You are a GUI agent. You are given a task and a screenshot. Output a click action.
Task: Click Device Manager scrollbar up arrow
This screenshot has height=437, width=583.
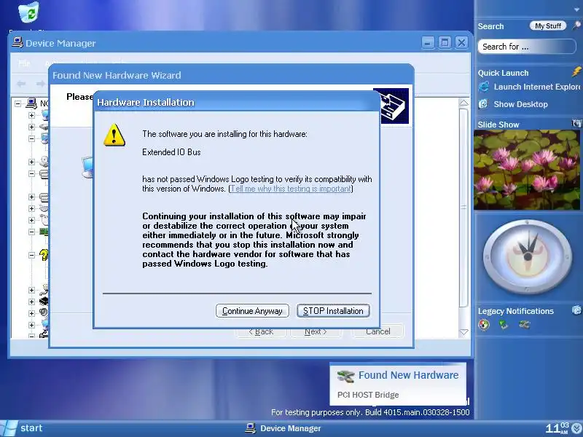click(x=464, y=103)
